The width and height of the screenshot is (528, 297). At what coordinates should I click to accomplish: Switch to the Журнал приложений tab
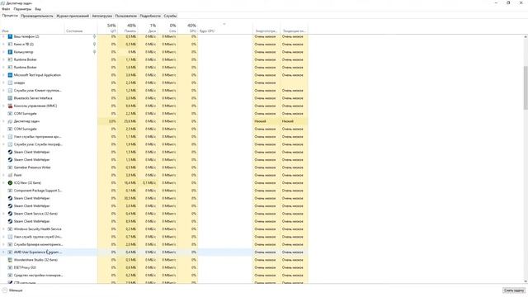click(x=73, y=16)
